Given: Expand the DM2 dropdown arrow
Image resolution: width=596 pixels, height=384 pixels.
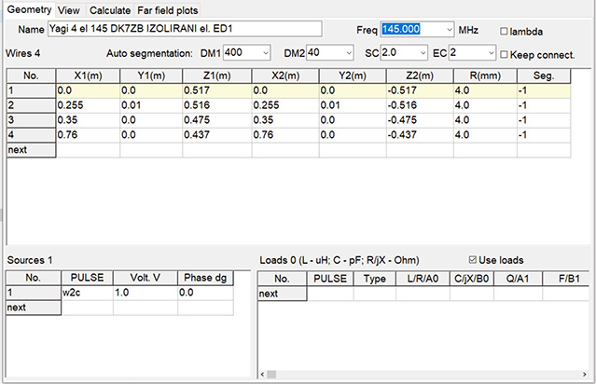Looking at the screenshot, I should [x=349, y=53].
